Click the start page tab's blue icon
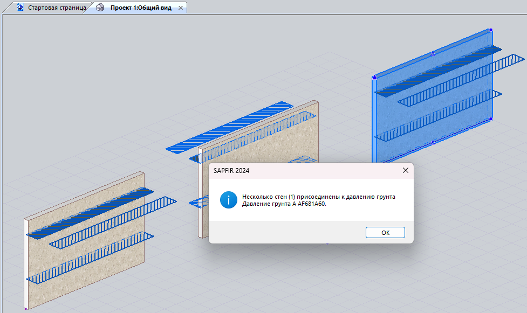 pos(20,8)
